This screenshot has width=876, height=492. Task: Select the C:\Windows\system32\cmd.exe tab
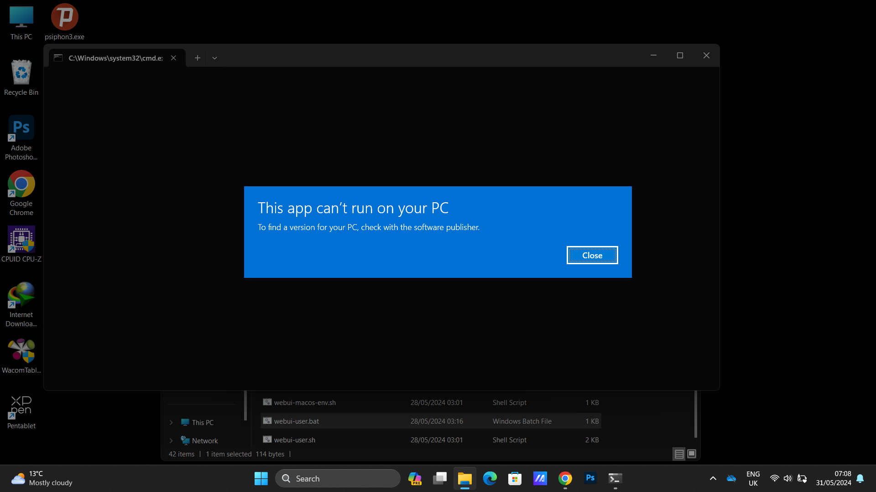[x=114, y=58]
